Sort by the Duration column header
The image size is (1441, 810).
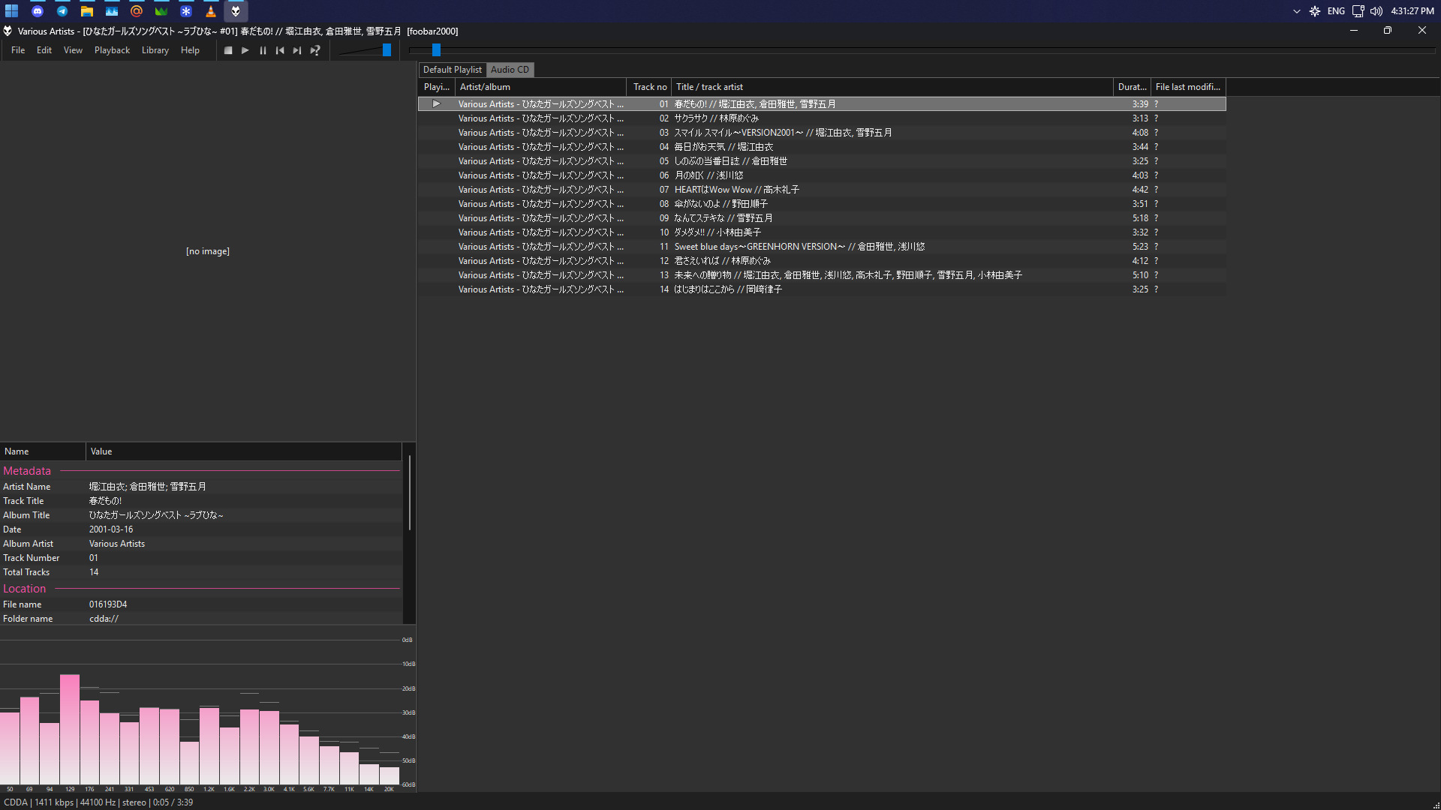1132,87
